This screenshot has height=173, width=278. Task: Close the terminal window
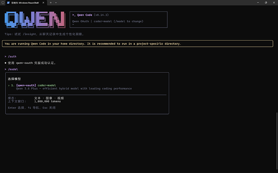273,2
